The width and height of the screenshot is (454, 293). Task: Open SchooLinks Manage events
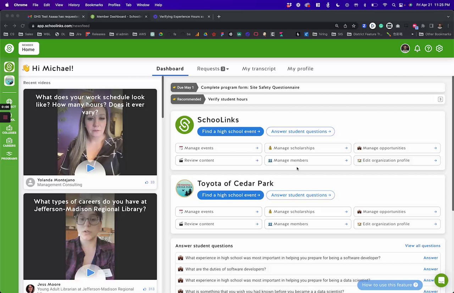coord(218,148)
